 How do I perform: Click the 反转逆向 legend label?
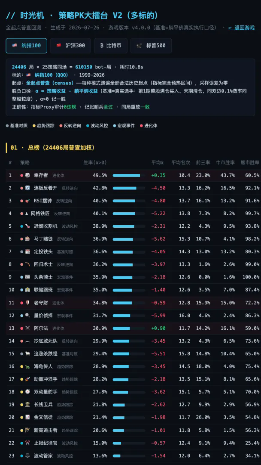[72, 126]
